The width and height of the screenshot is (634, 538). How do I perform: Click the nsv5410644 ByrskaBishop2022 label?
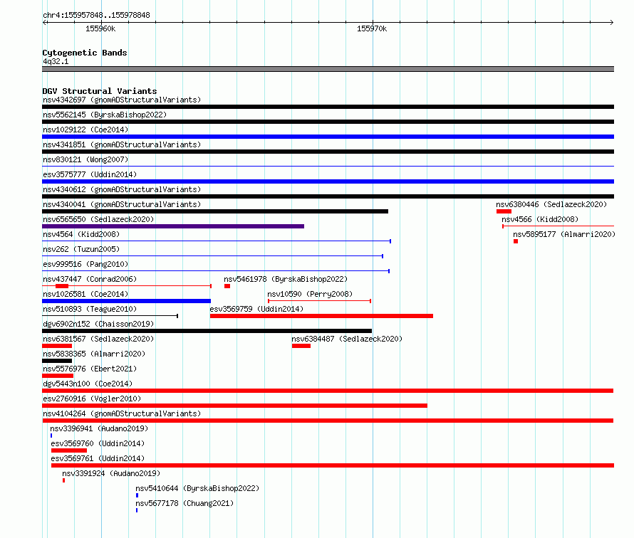click(197, 488)
